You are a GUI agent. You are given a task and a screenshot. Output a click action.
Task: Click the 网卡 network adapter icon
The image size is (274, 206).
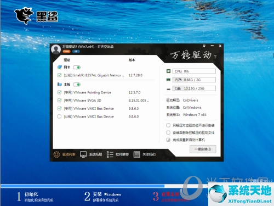click(x=60, y=67)
